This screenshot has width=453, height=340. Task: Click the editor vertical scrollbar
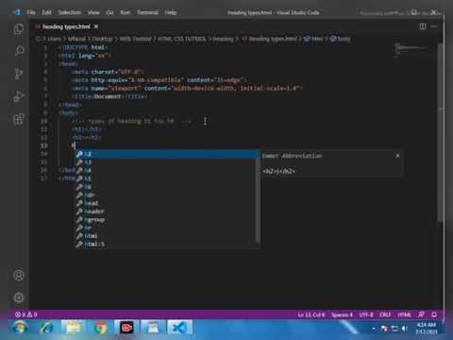(441, 132)
